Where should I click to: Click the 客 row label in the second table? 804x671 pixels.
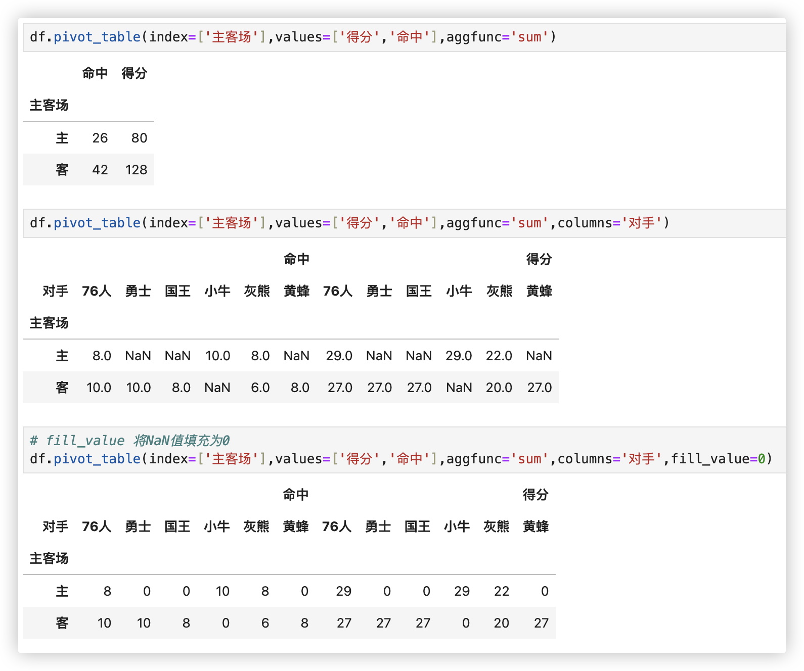point(62,388)
